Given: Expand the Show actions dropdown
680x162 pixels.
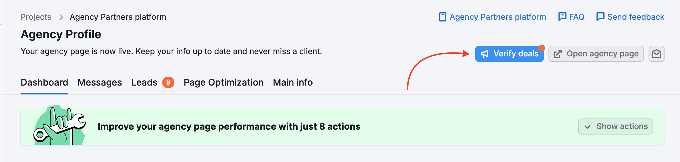Looking at the screenshot, I should click(x=615, y=127).
